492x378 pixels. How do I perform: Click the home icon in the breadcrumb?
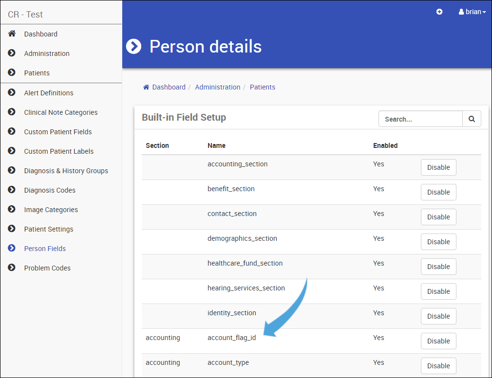[146, 87]
